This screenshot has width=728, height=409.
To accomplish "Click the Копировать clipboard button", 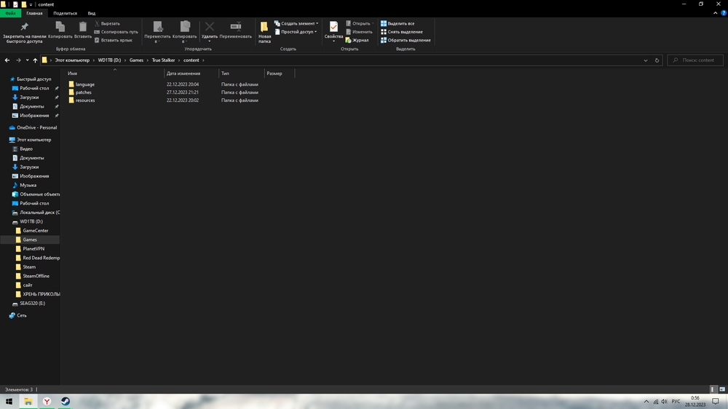I will point(60,31).
